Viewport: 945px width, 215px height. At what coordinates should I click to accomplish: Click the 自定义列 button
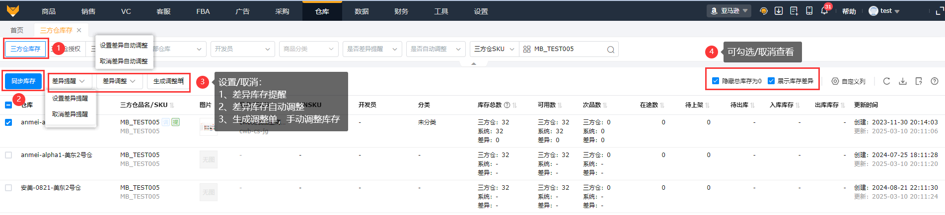[848, 81]
